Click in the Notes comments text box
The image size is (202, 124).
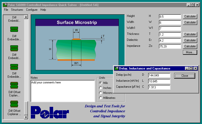click(63, 91)
